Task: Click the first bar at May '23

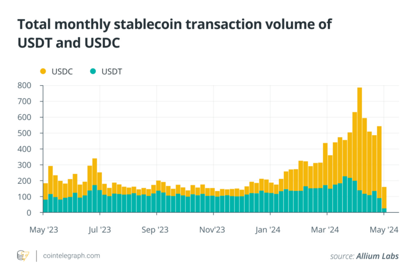Action: [45, 198]
